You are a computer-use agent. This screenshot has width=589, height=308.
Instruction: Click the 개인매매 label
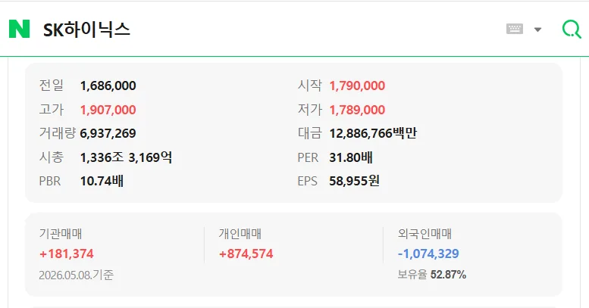(x=240, y=234)
